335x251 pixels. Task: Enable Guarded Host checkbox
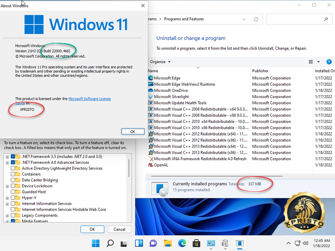(x=13, y=192)
